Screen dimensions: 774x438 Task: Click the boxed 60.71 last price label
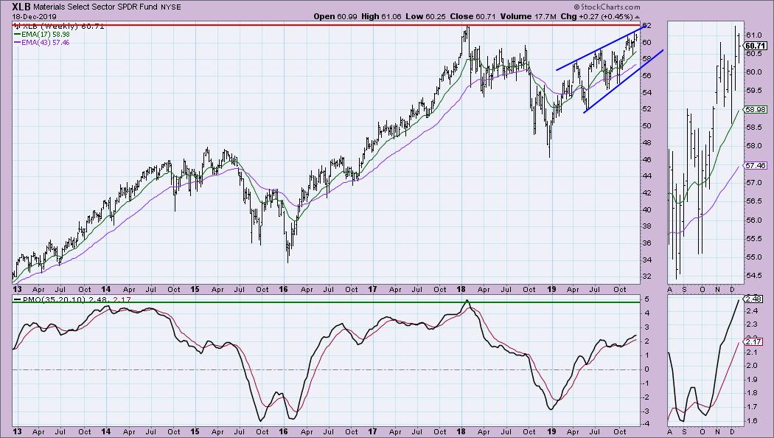click(x=756, y=46)
